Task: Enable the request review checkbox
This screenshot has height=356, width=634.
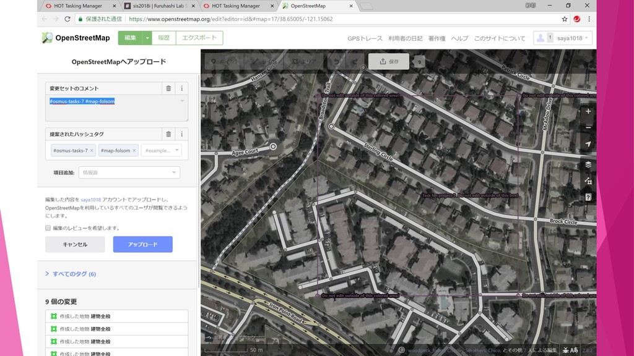Action: (x=48, y=228)
